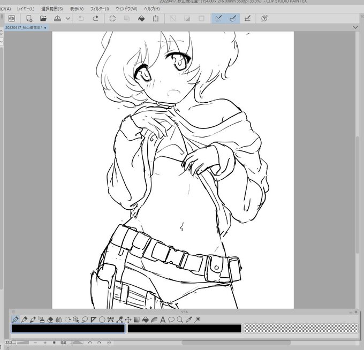Select the Eyedropper tool
Image resolution: width=364 pixels, height=350 pixels.
(x=189, y=319)
